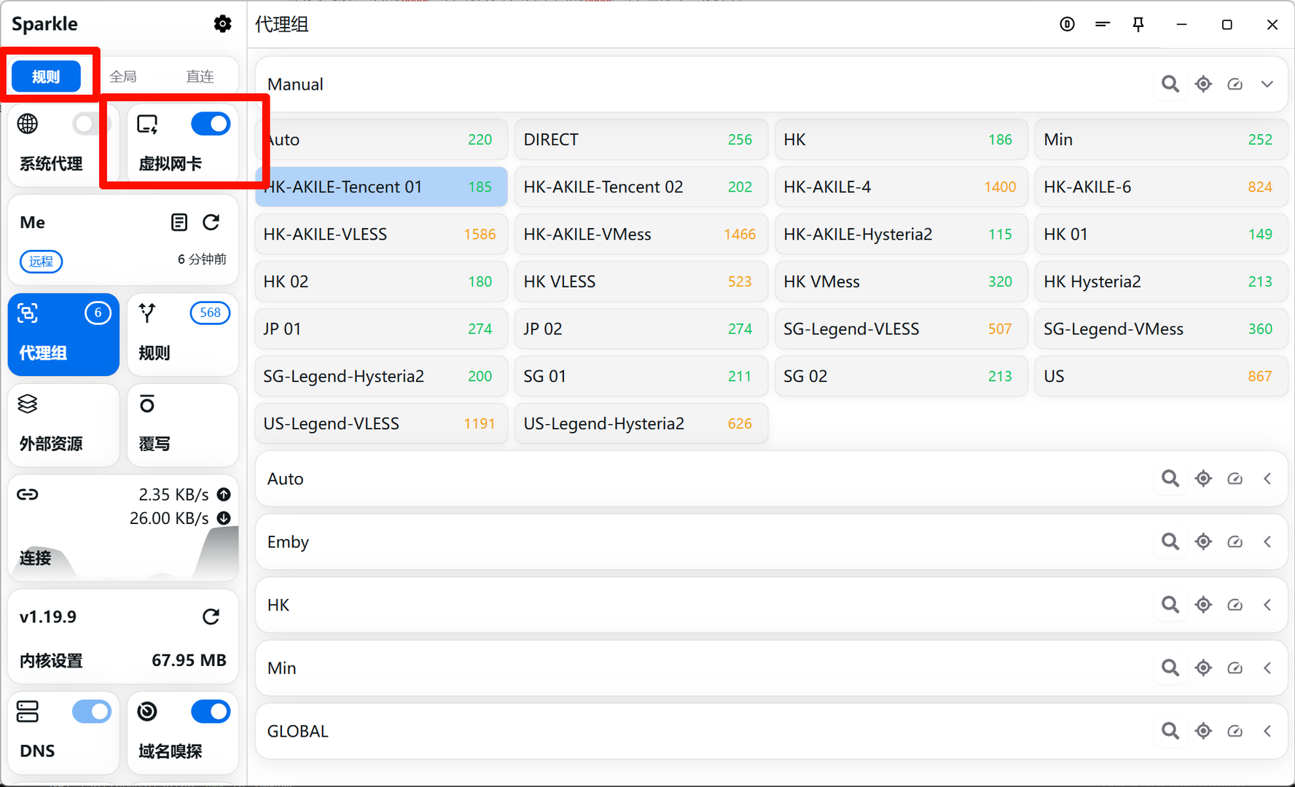The image size is (1295, 787).
Task: Collapse the Manual proxy group
Action: 1267,85
